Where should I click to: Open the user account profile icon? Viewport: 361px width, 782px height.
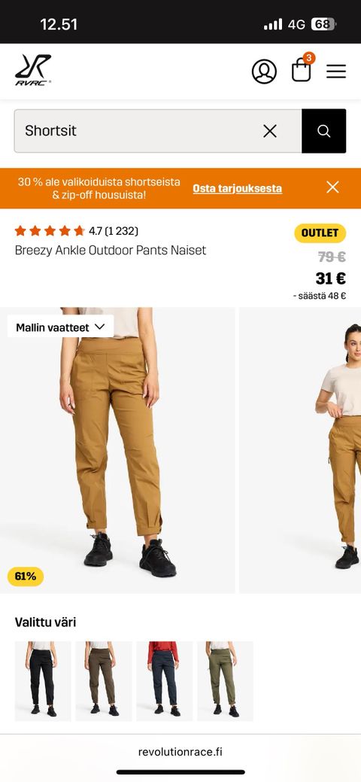coord(264,72)
